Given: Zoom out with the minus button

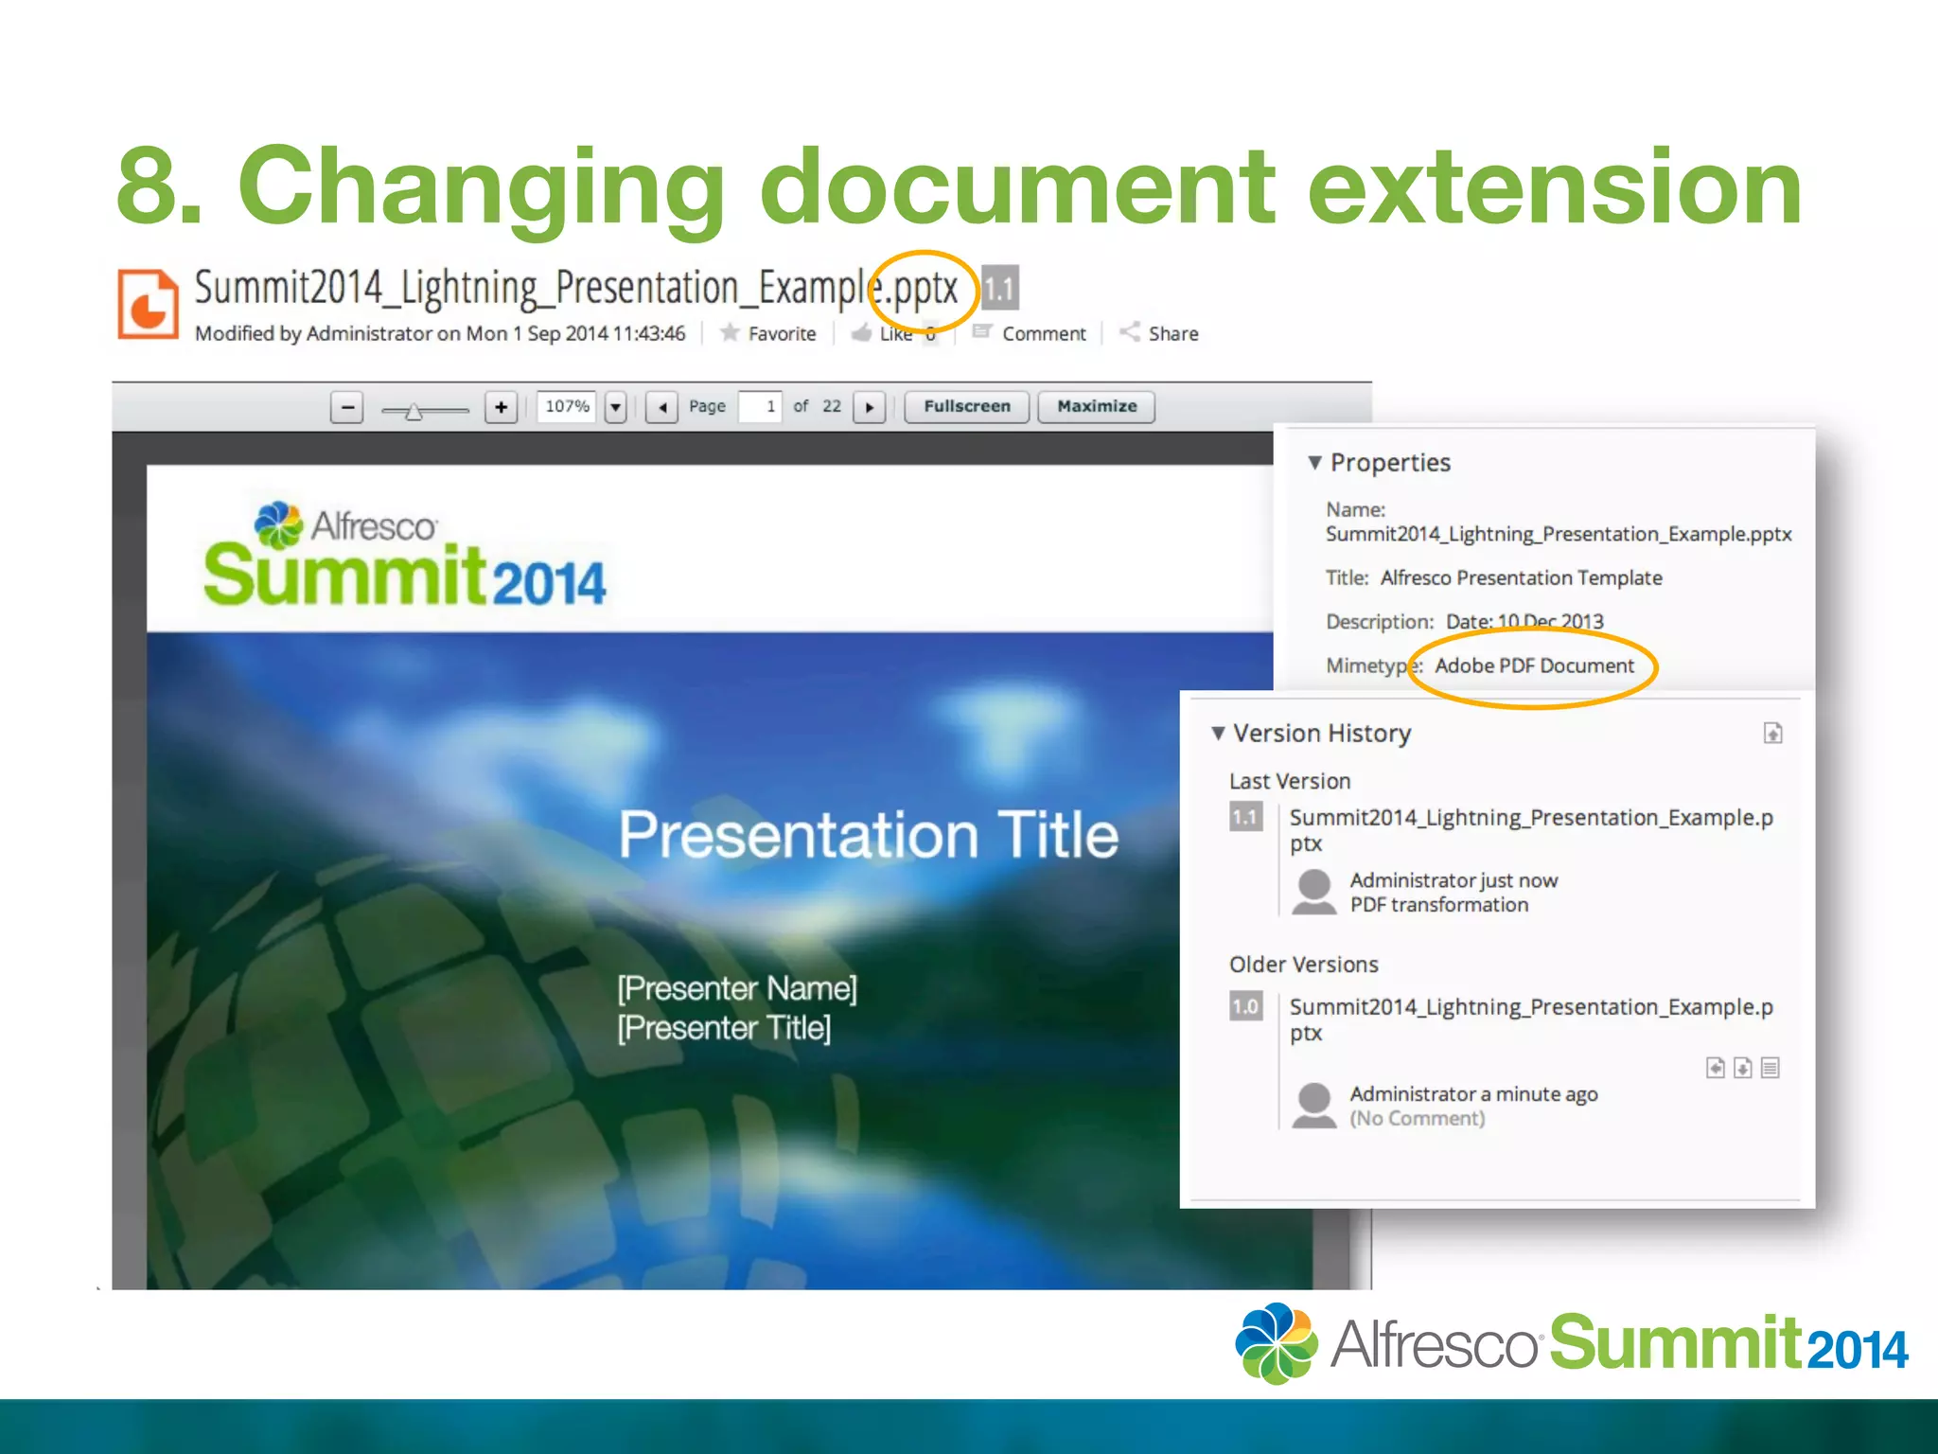Looking at the screenshot, I should click(347, 407).
